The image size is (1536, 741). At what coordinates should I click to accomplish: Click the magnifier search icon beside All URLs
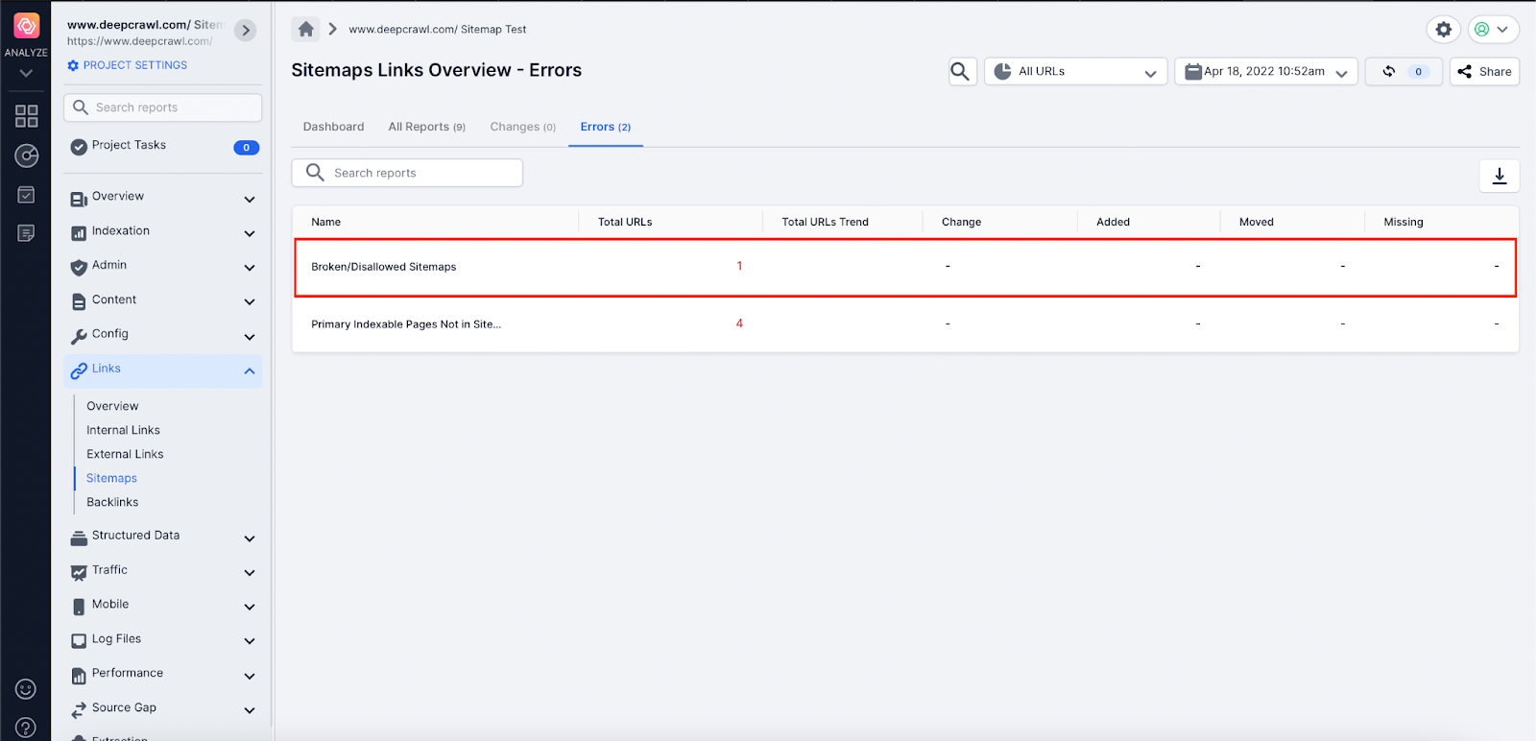(x=960, y=71)
